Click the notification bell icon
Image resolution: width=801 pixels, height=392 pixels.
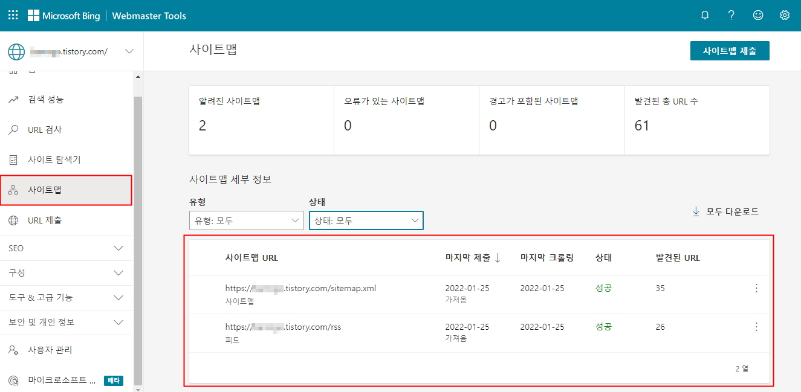point(704,15)
